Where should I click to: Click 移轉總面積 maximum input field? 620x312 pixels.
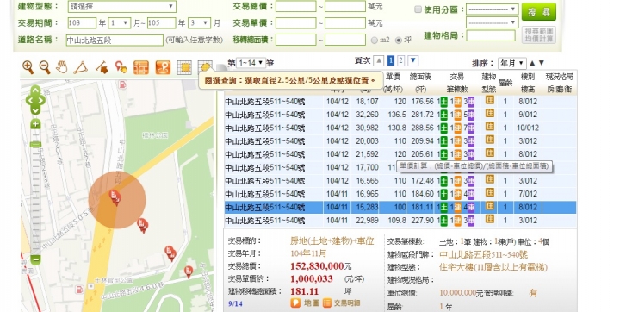[x=345, y=40]
